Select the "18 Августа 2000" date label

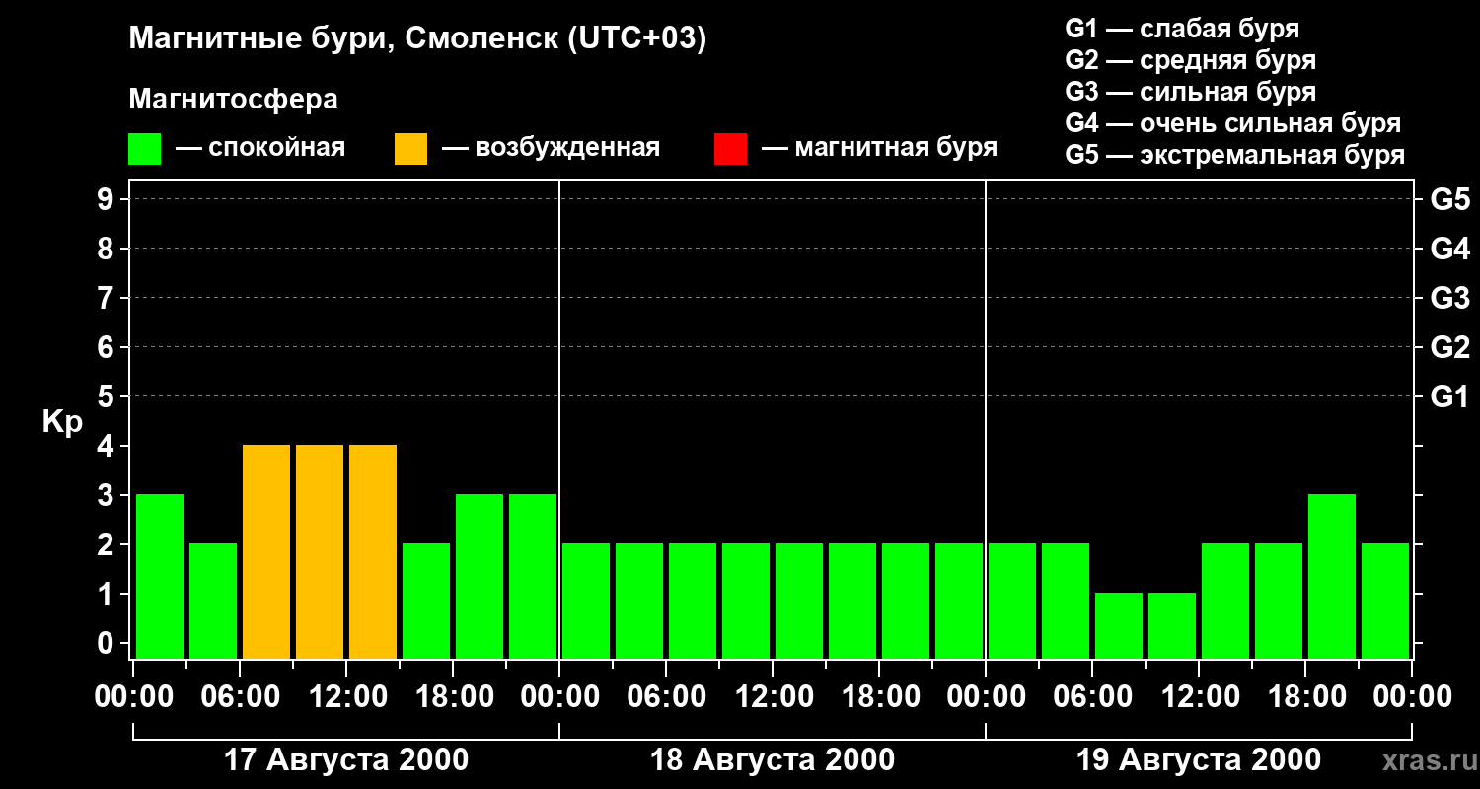click(x=772, y=760)
